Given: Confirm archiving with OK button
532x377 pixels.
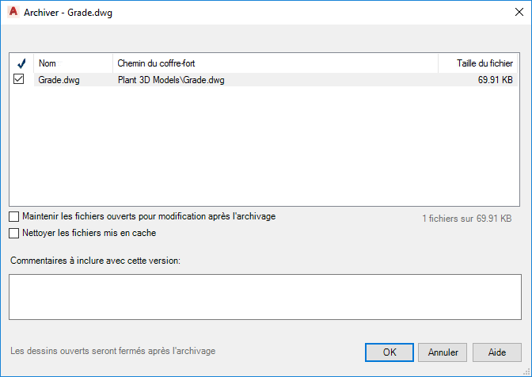Looking at the screenshot, I should [x=389, y=352].
